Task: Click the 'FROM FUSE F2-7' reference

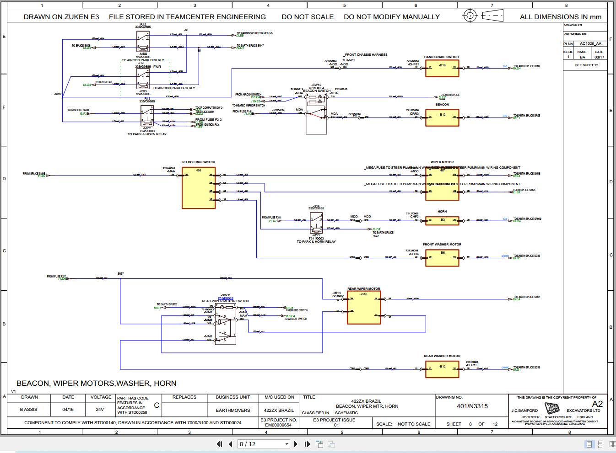Action: [x=56, y=276]
